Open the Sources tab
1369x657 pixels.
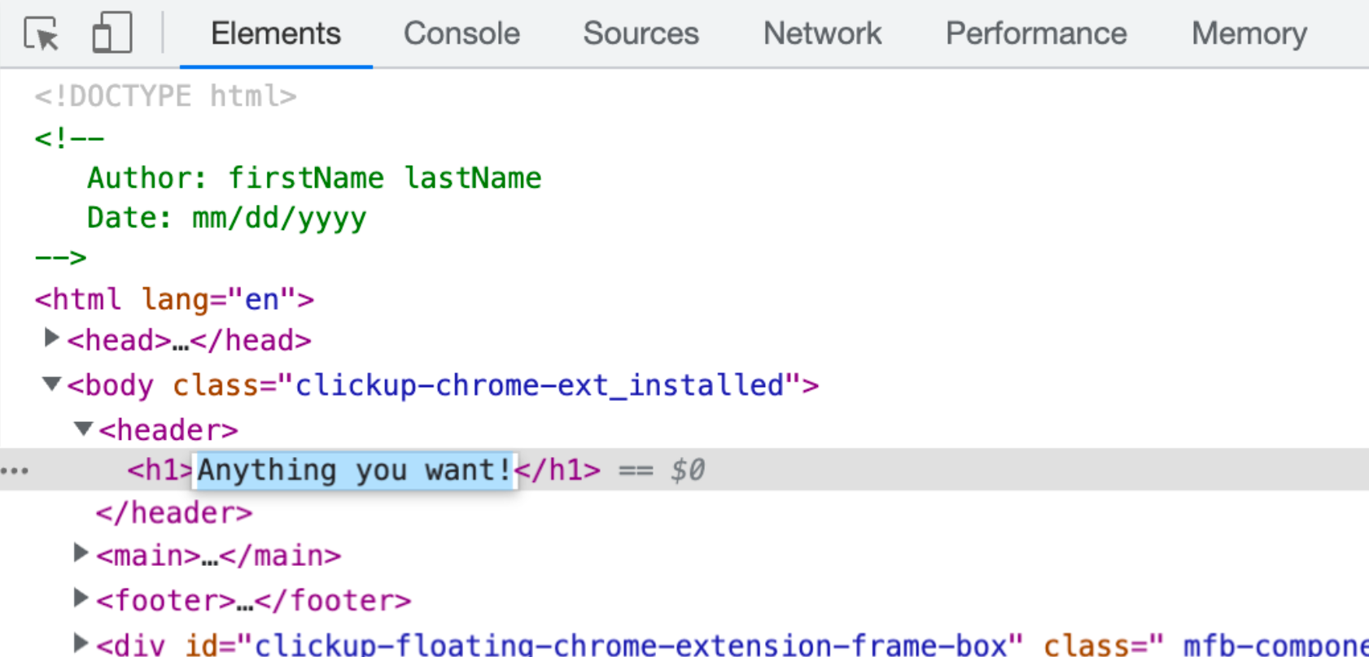click(x=641, y=33)
